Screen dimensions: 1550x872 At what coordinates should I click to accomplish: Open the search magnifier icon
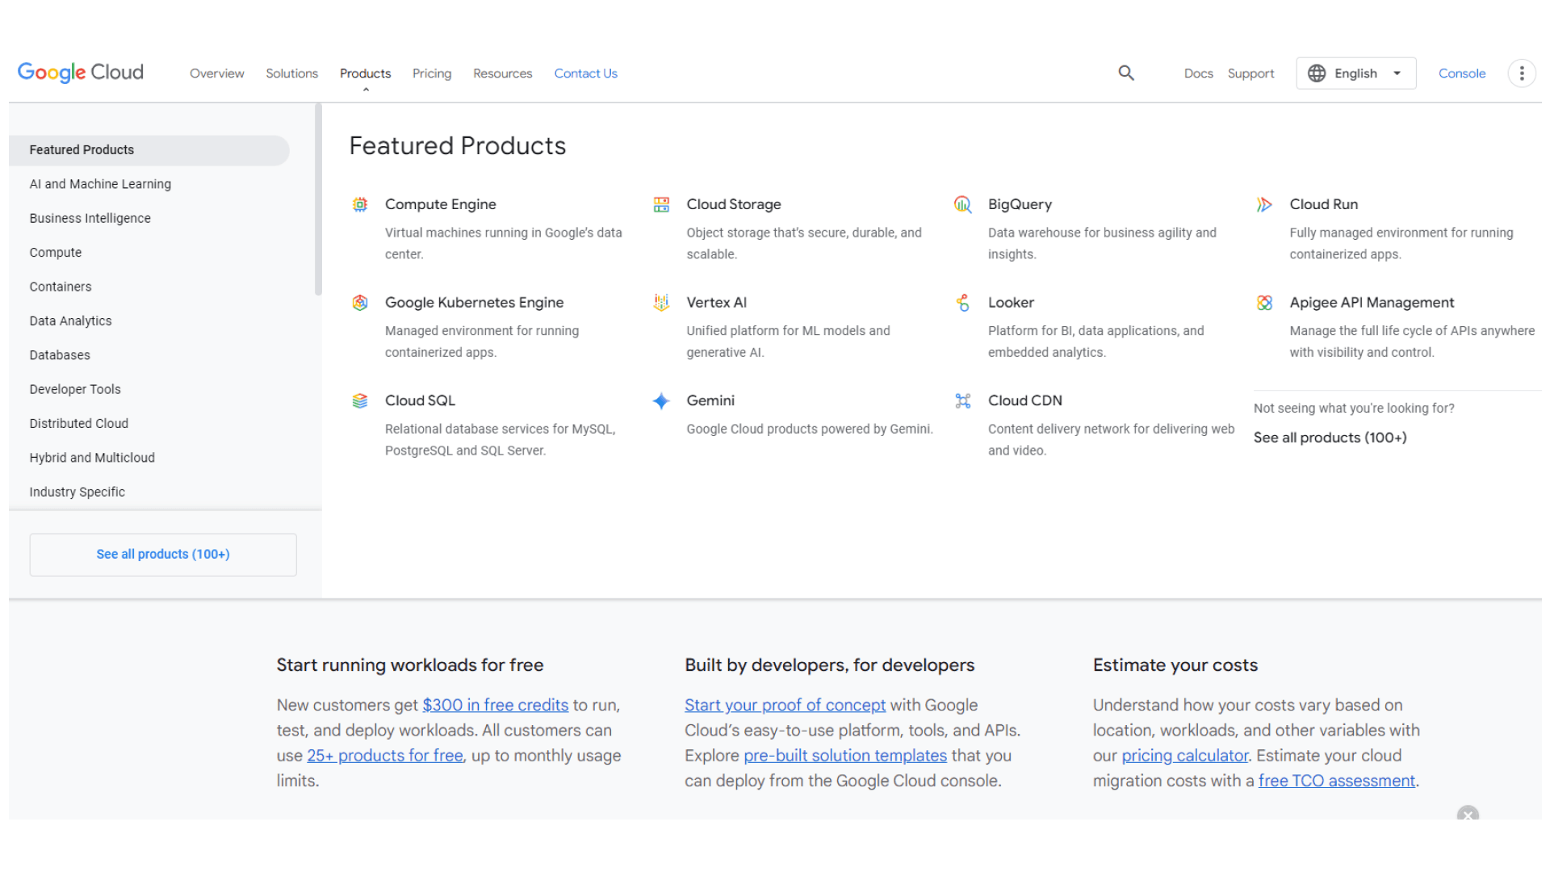1126,73
